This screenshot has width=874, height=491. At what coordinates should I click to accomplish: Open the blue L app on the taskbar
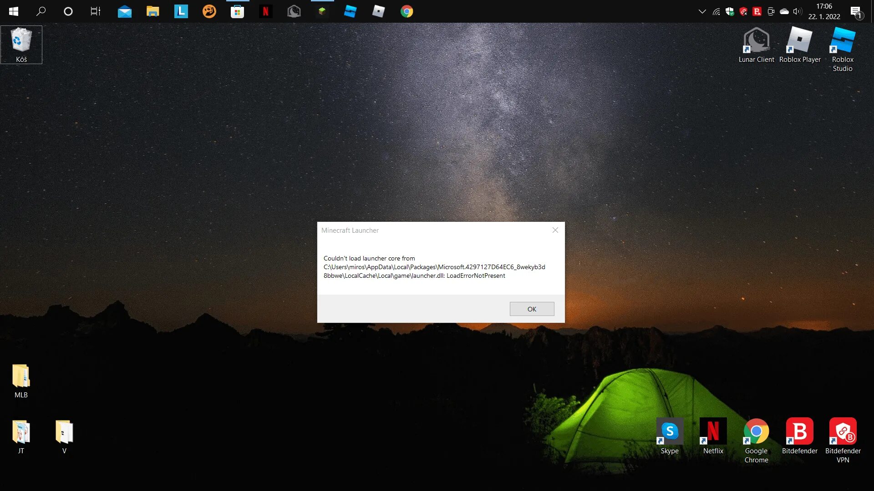(181, 11)
